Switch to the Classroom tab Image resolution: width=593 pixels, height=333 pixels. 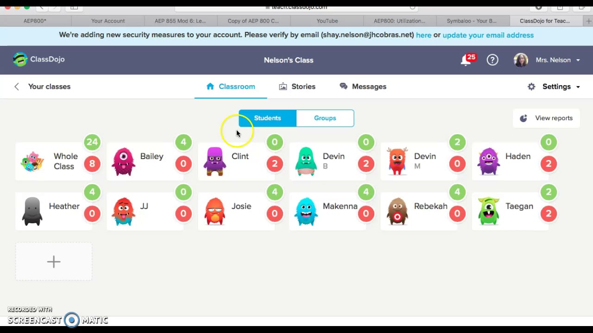[231, 86]
